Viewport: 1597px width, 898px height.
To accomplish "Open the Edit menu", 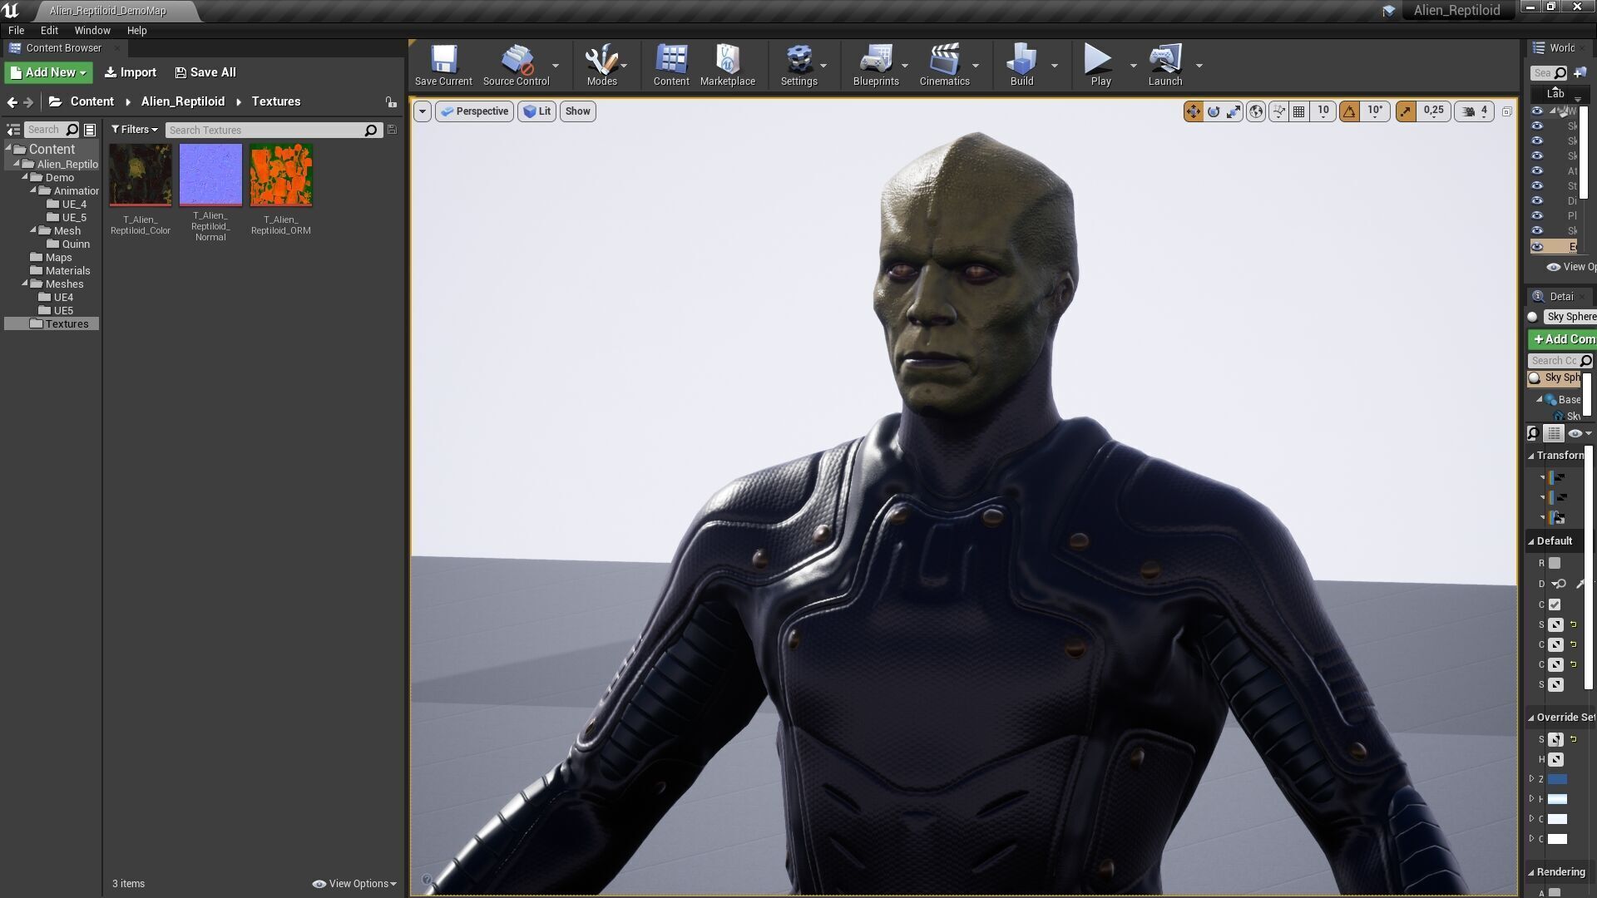I will [x=49, y=30].
